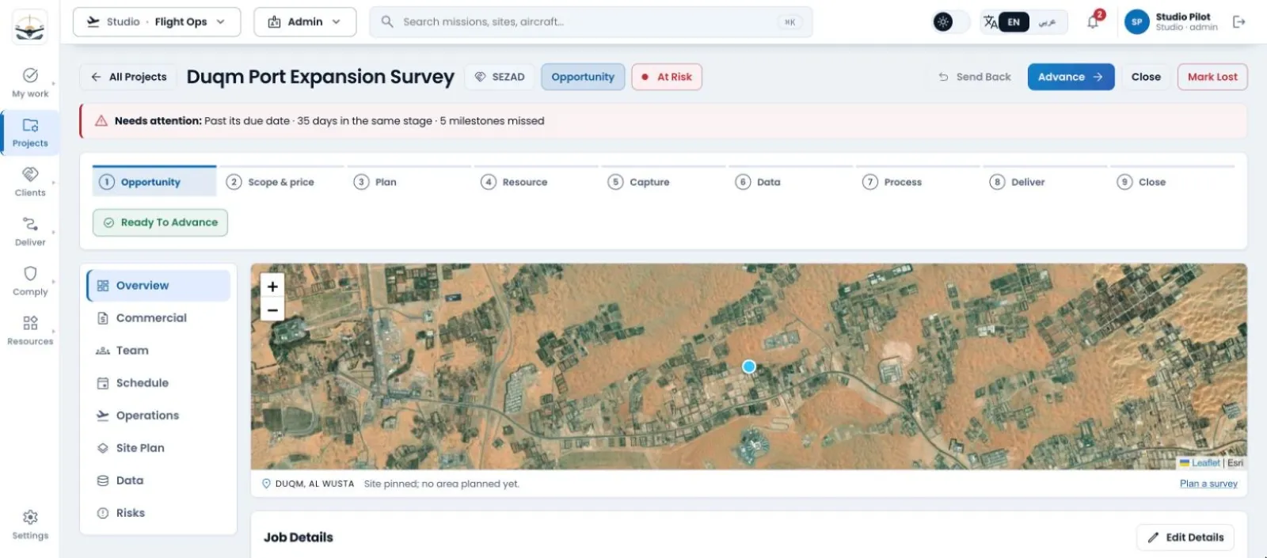The height and width of the screenshot is (558, 1267).
Task: Click the blue site pin marker
Action: click(x=749, y=366)
